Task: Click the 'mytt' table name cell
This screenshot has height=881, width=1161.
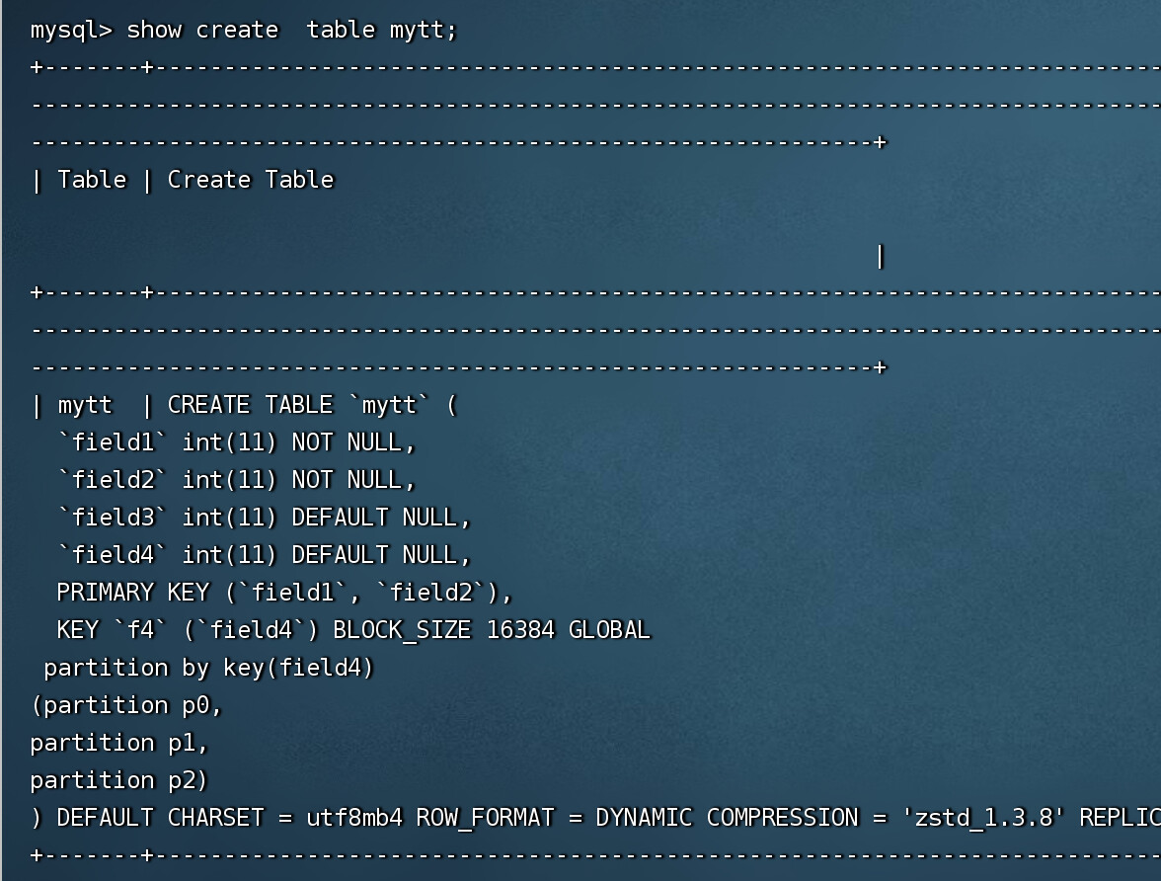Action: point(85,405)
